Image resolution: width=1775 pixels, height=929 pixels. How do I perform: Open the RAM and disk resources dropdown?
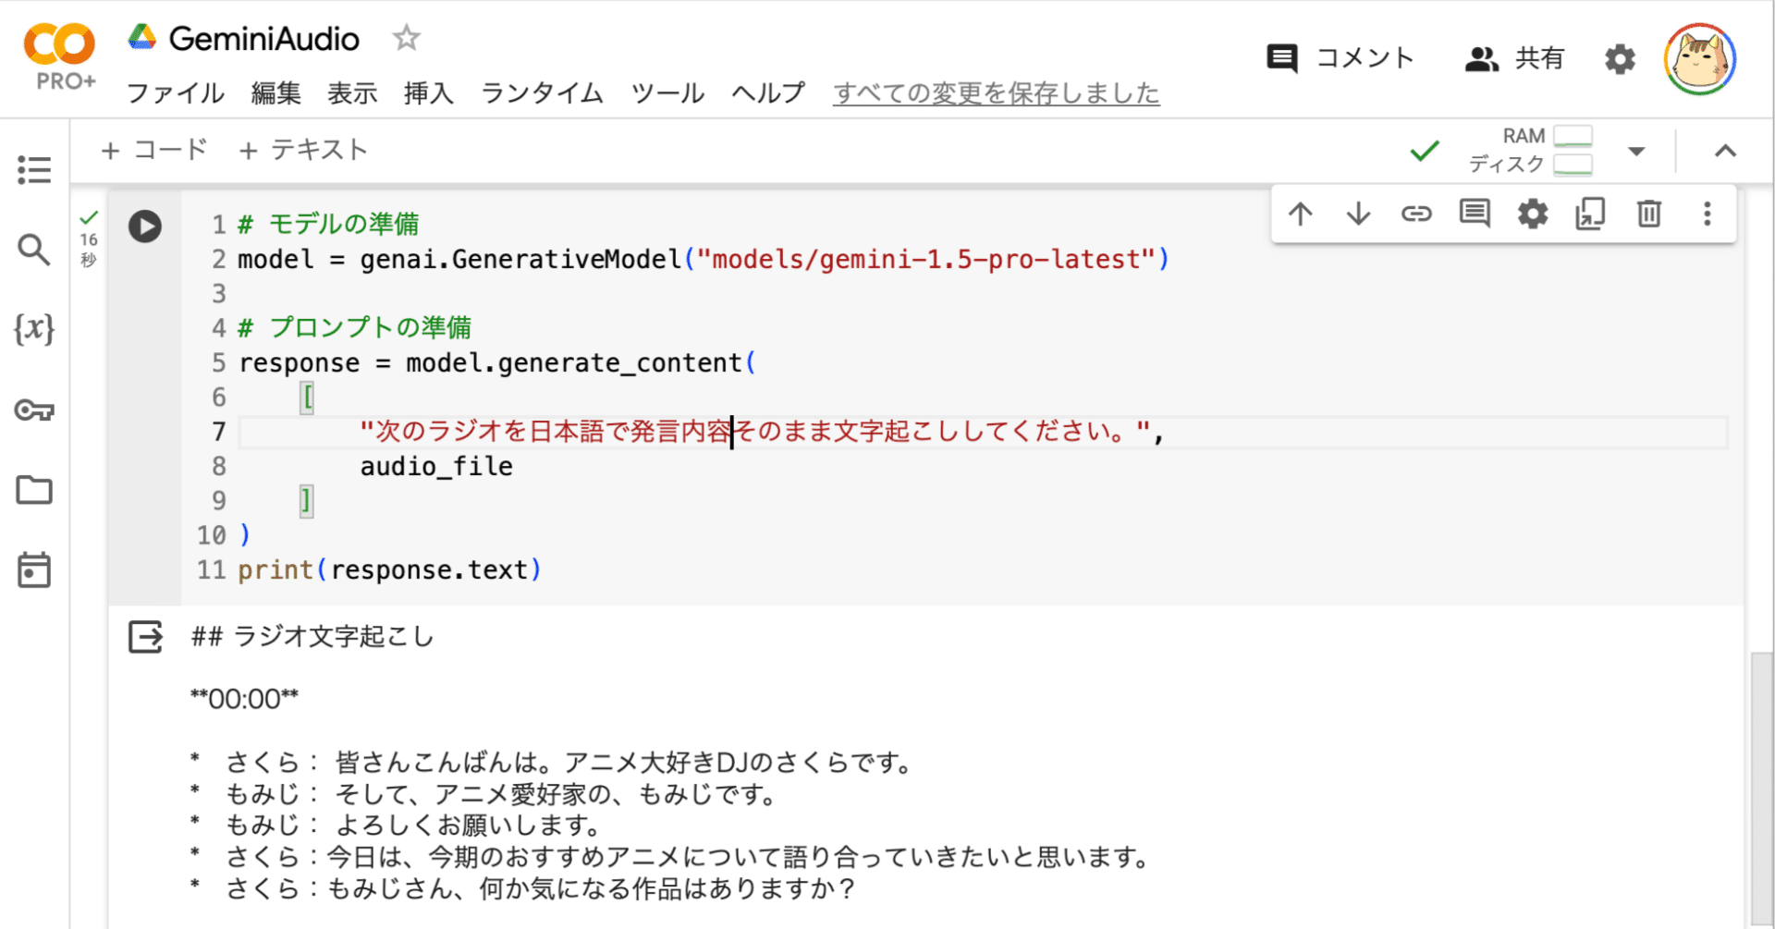1637,150
